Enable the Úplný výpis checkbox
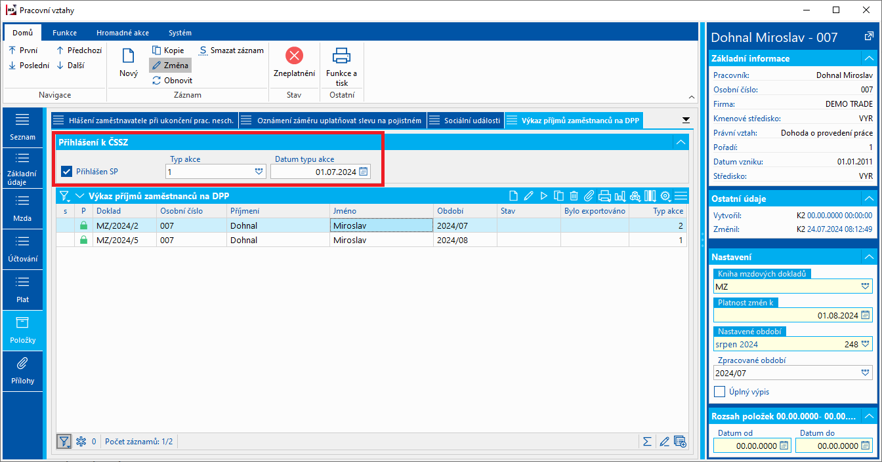882x462 pixels. point(720,392)
